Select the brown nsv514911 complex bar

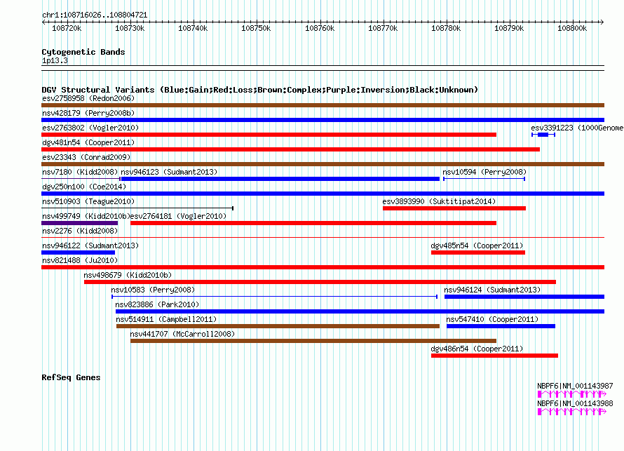pos(278,326)
